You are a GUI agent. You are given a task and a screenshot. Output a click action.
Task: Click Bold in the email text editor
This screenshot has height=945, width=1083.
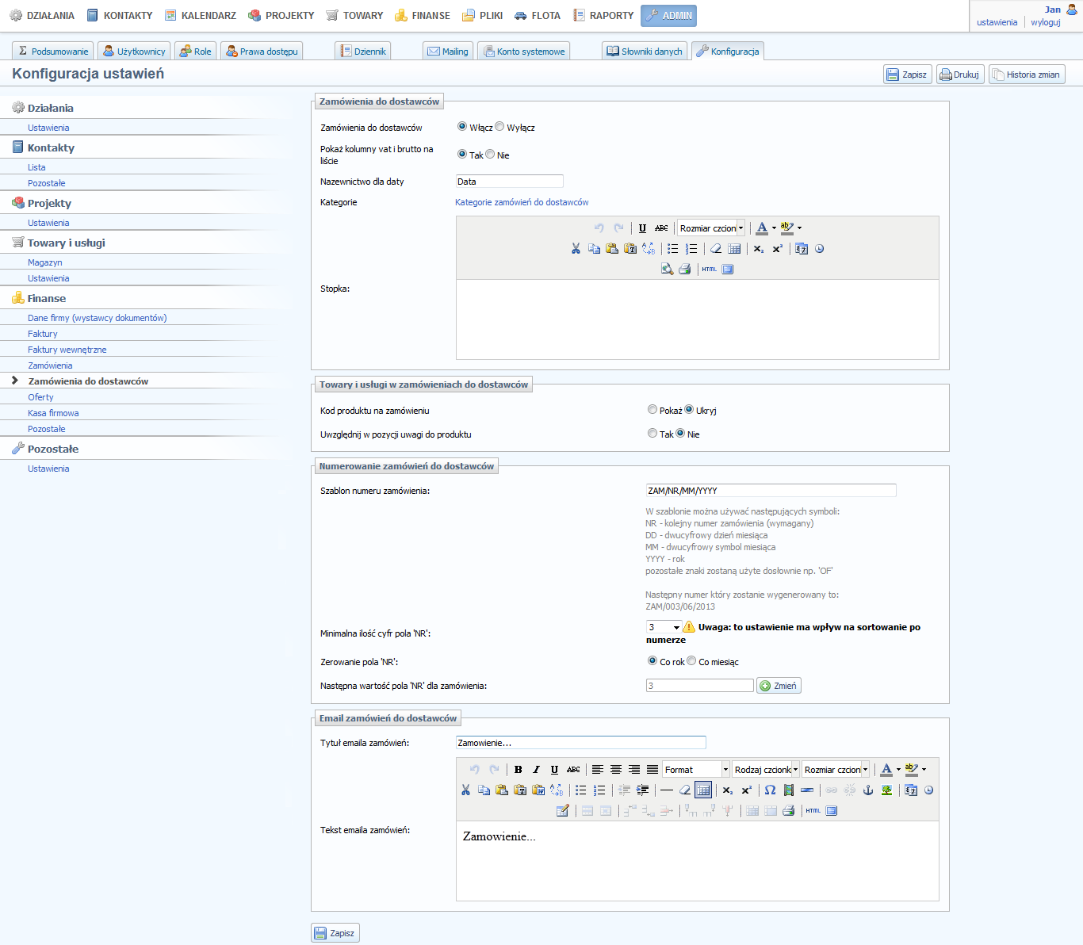(518, 770)
